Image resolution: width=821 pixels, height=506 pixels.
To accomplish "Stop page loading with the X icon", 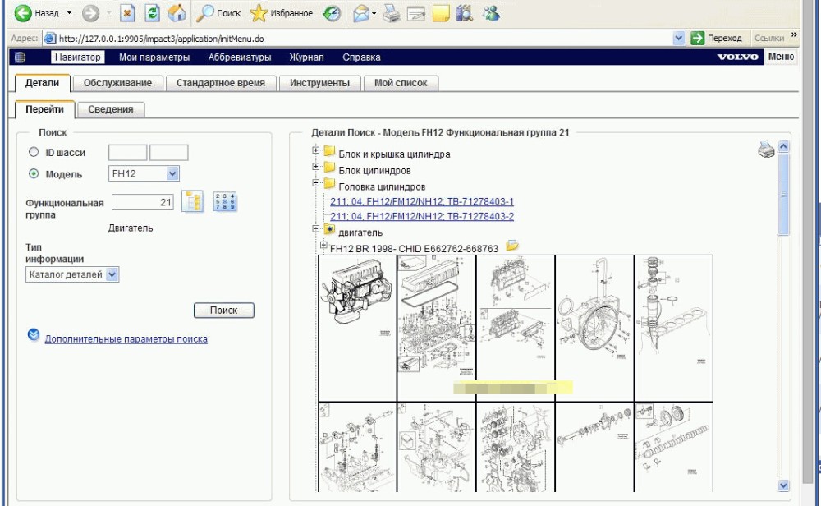I will point(127,13).
